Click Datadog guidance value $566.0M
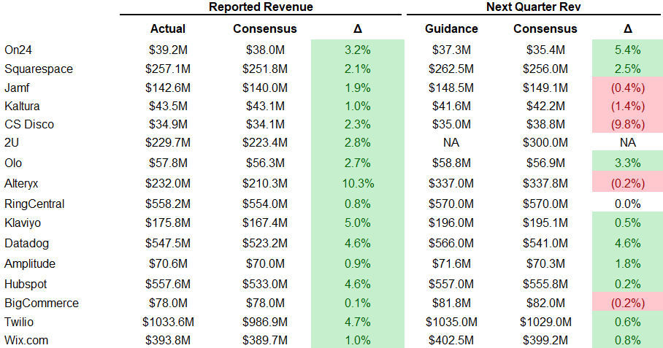Image resolution: width=663 pixels, height=348 pixels. pyautogui.click(x=451, y=243)
